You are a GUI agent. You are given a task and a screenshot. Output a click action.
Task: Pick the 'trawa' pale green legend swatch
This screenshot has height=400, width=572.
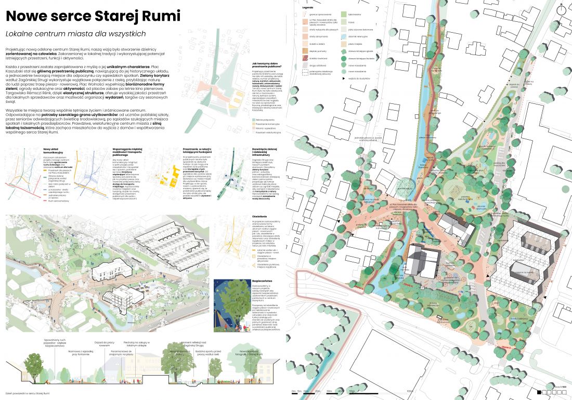pyautogui.click(x=344, y=22)
